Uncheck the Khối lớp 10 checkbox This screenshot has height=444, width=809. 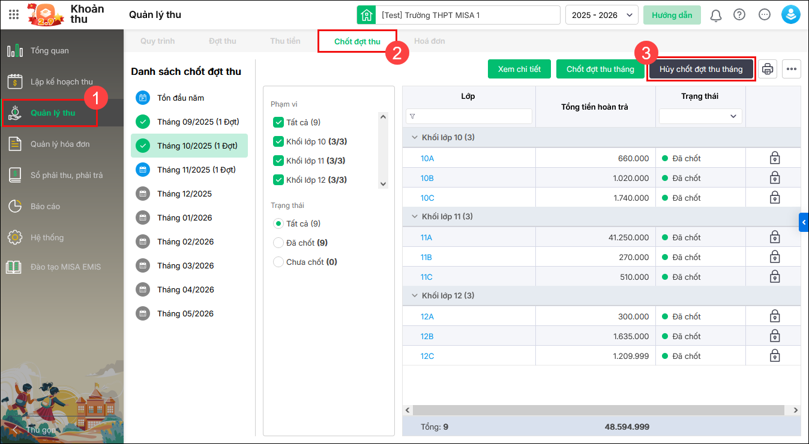click(278, 142)
